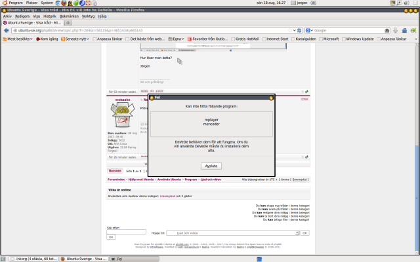This screenshot has width=420, height=262.
Task: Click the Avsluta button in the Fel dialog
Action: (211, 166)
